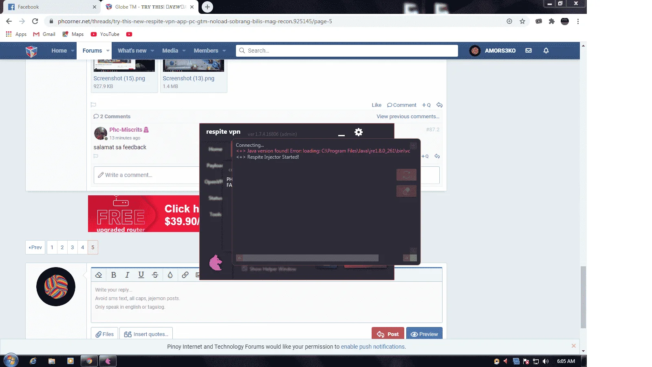652x367 pixels.
Task: Click enable push notifications link
Action: (373, 347)
